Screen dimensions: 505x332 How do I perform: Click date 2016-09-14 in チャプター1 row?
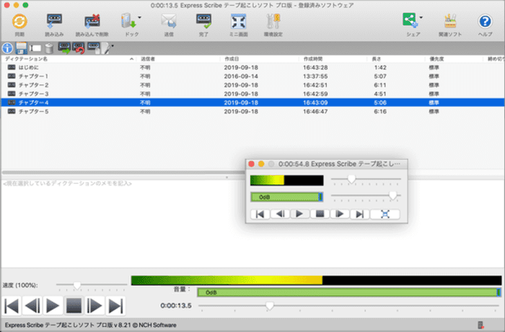point(241,76)
